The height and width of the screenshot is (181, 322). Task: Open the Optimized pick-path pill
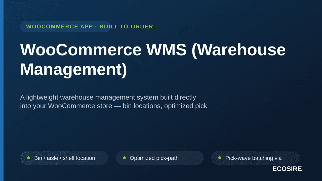coord(160,158)
